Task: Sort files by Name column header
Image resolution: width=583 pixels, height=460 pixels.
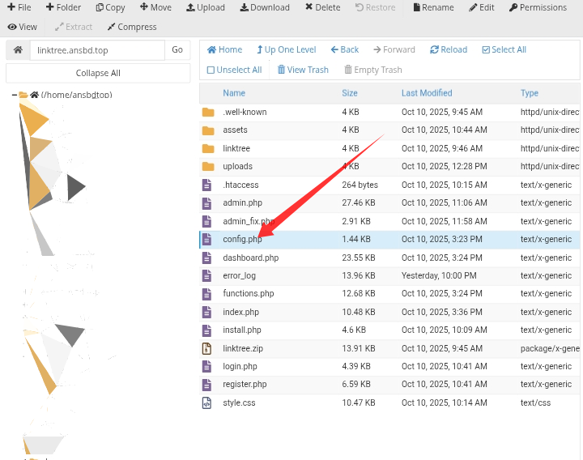Action: (234, 93)
